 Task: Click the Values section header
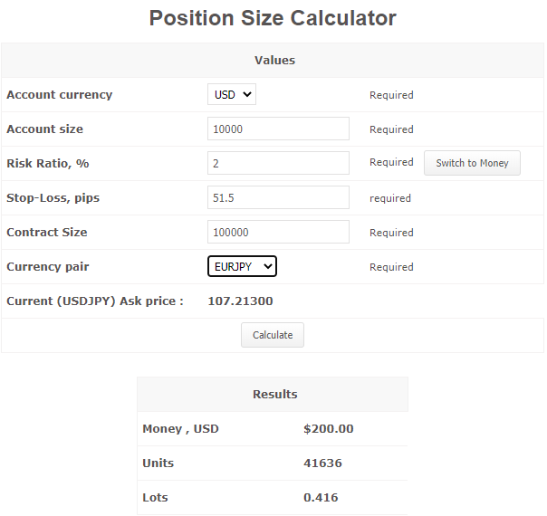coord(274,61)
